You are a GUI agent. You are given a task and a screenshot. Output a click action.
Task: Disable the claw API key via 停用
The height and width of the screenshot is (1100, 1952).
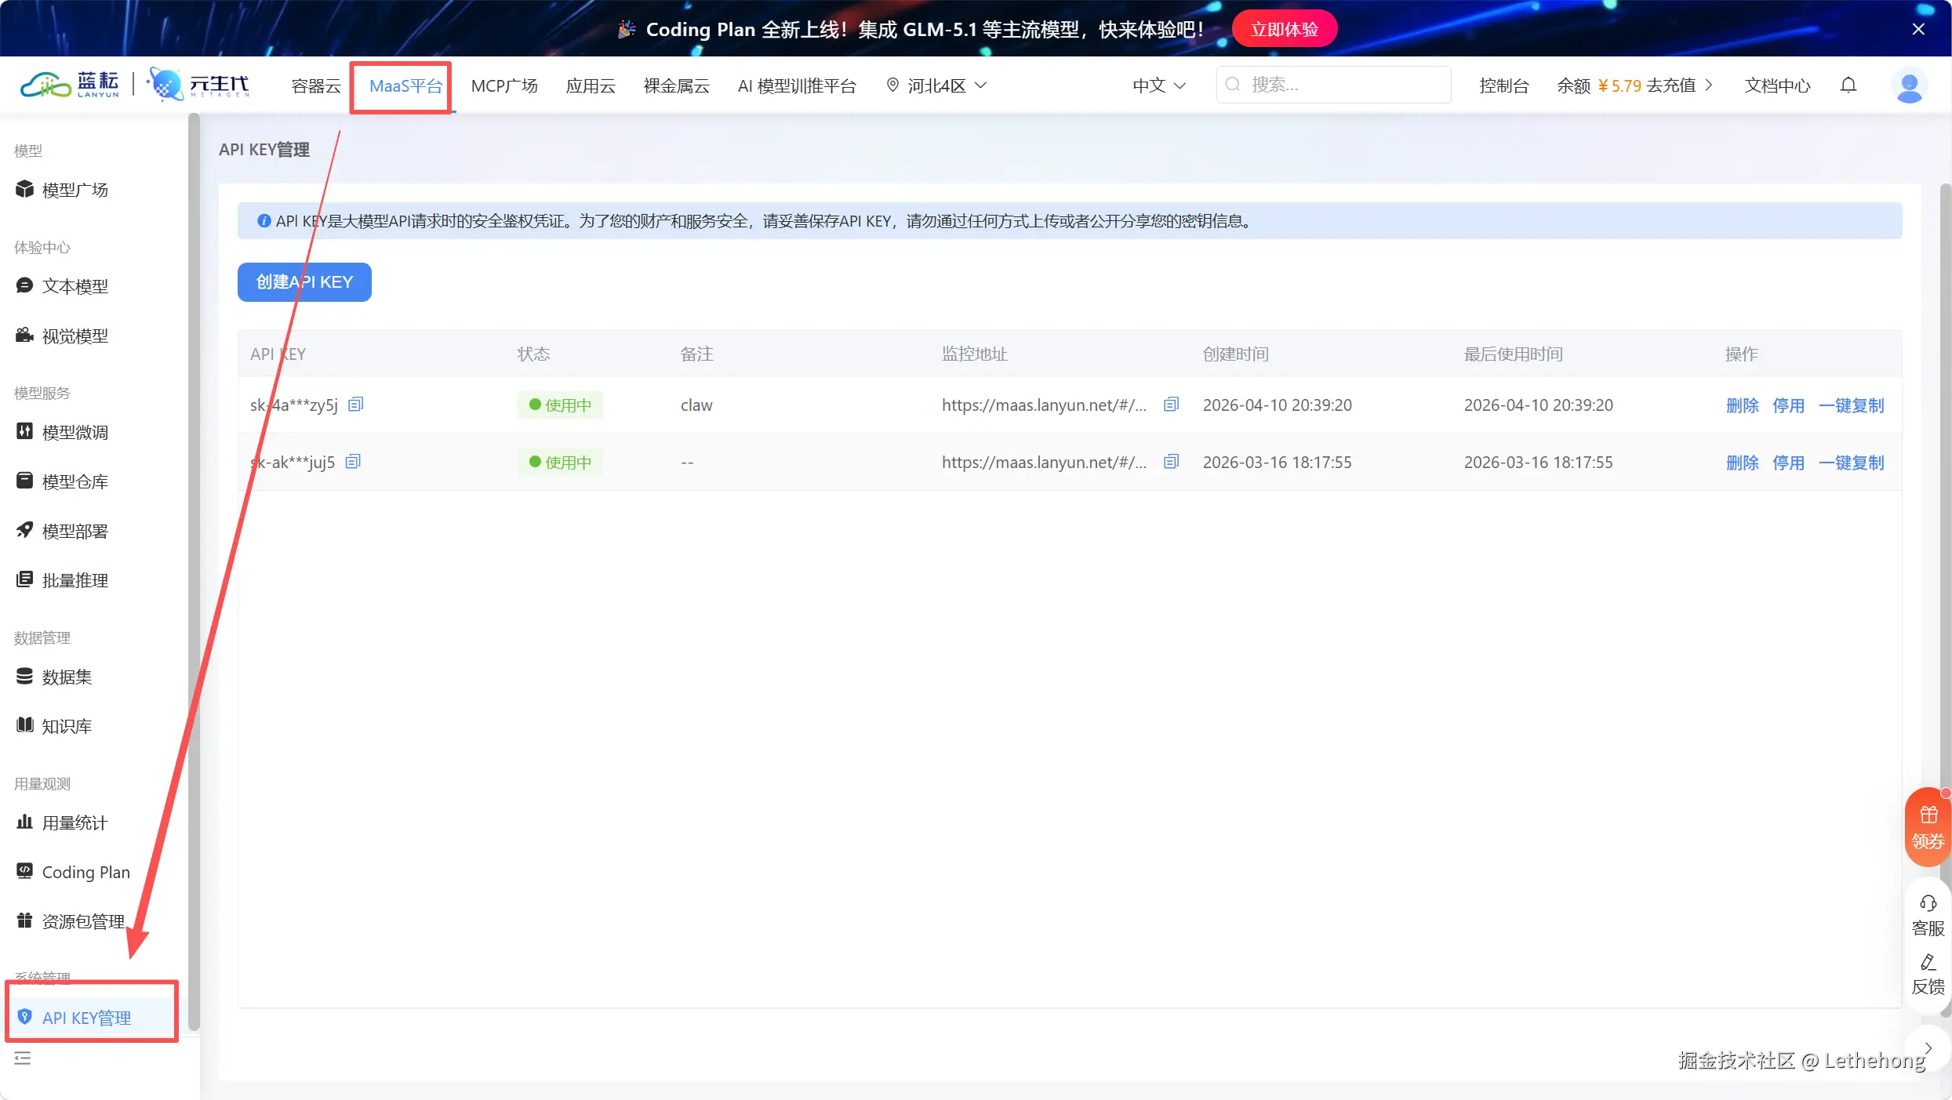[x=1788, y=405]
